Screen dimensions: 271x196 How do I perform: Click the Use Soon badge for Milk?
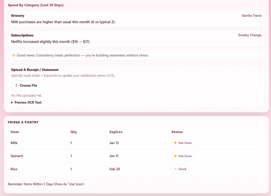[183, 143]
